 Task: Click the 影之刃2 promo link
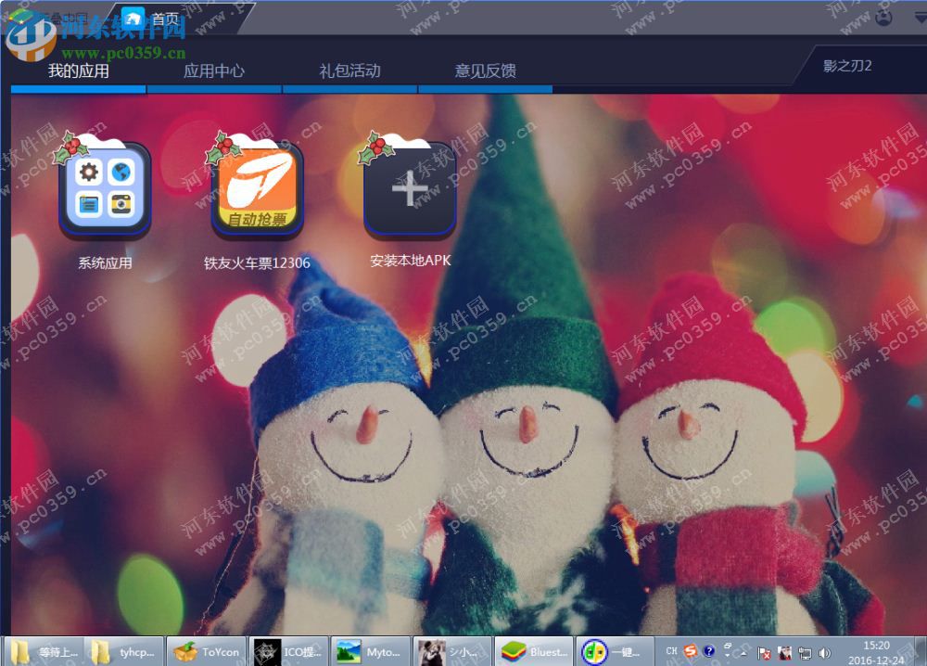pos(847,66)
